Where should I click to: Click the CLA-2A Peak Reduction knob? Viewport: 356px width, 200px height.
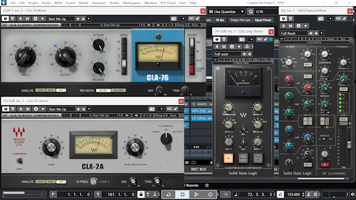[x=135, y=148]
